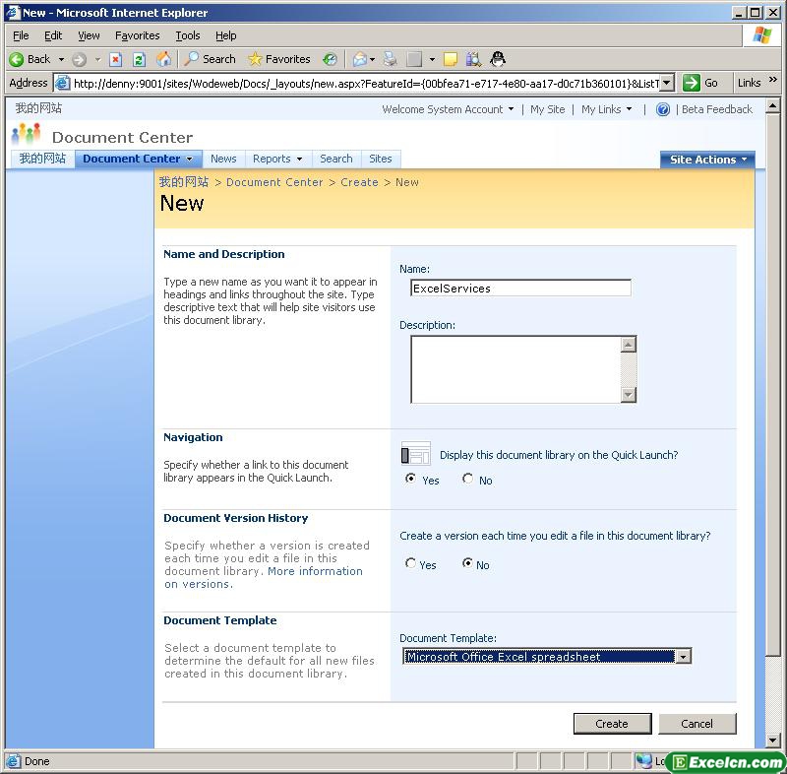Open Back button history dropdown arrow
787x774 pixels.
coord(61,60)
